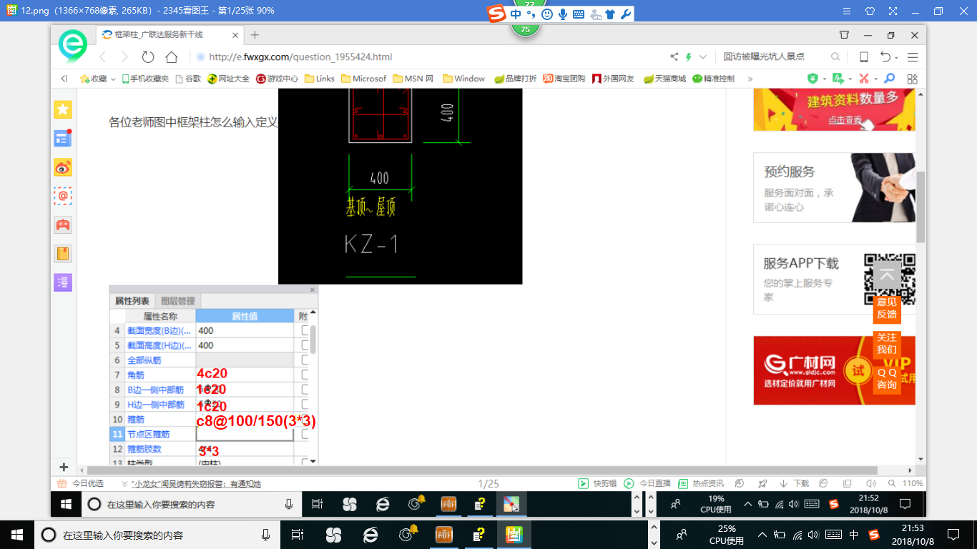Click the microphone icon on Sogou IME bar
This screenshot has height=549, width=977.
[x=563, y=14]
